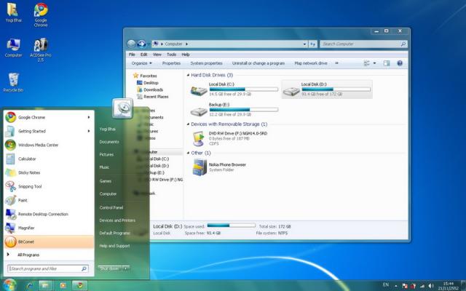466x291 pixels.
Task: Select Local Disk (D:) drive icon
Action: coord(291,90)
